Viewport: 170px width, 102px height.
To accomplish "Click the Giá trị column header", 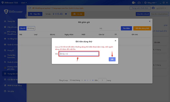I will [x=52, y=34].
